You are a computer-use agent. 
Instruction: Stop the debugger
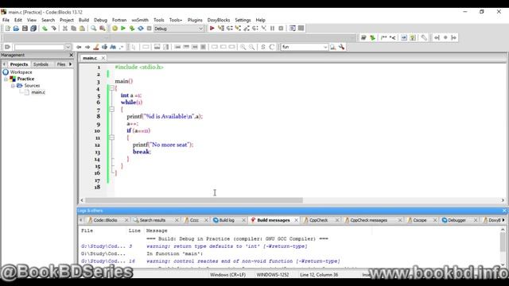(281, 29)
